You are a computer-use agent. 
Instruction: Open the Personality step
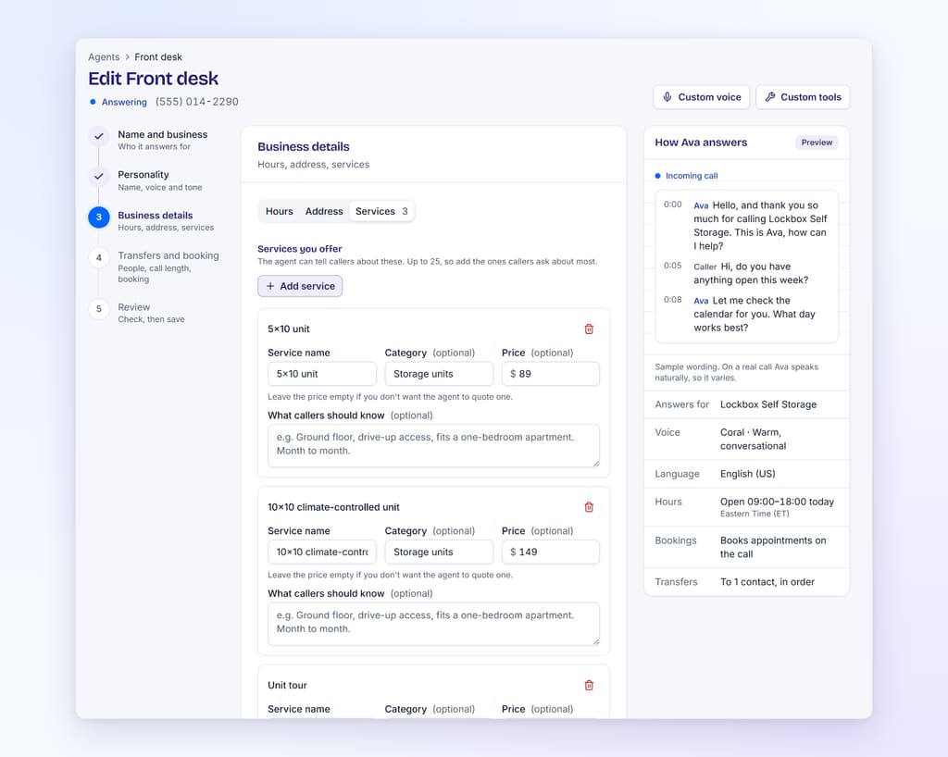[x=159, y=180]
